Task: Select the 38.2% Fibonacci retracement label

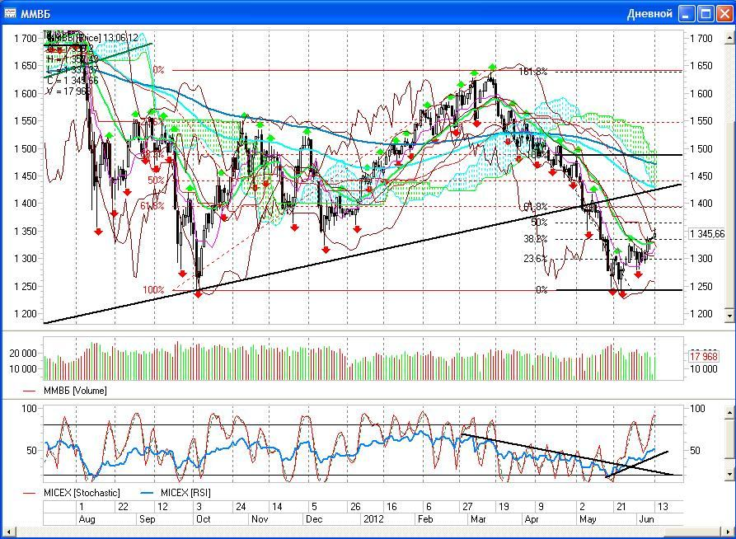Action: click(x=535, y=239)
